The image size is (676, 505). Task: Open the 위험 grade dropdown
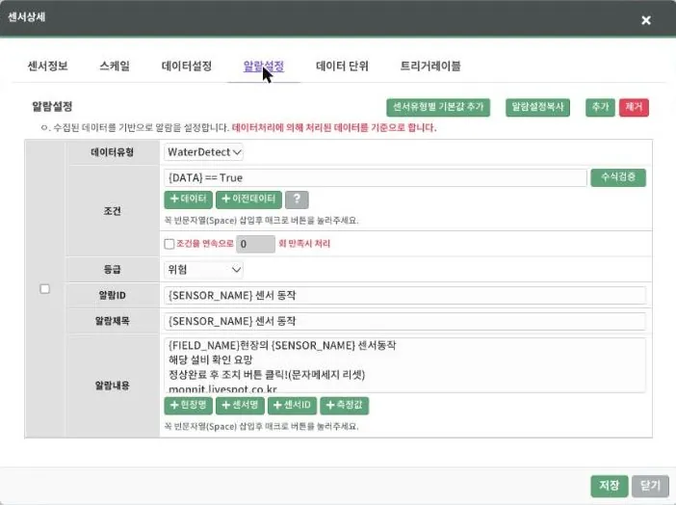pos(203,270)
